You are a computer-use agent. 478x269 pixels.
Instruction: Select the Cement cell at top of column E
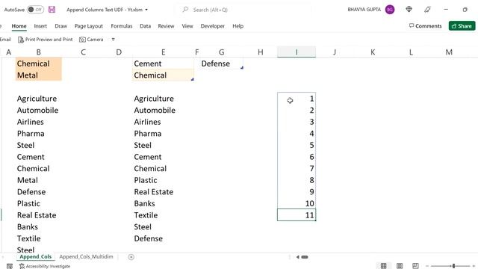(x=163, y=64)
